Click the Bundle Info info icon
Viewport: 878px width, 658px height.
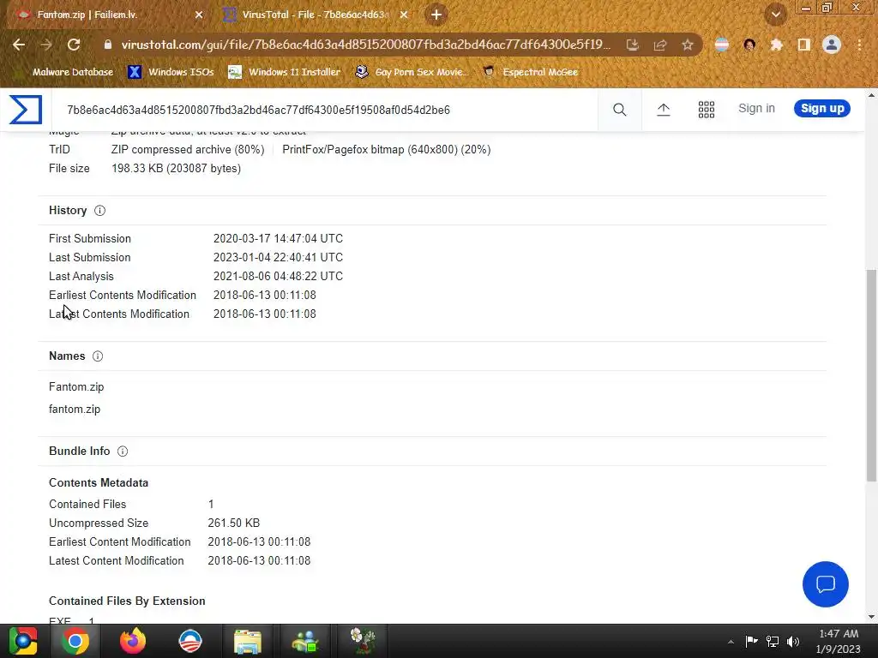[123, 451]
